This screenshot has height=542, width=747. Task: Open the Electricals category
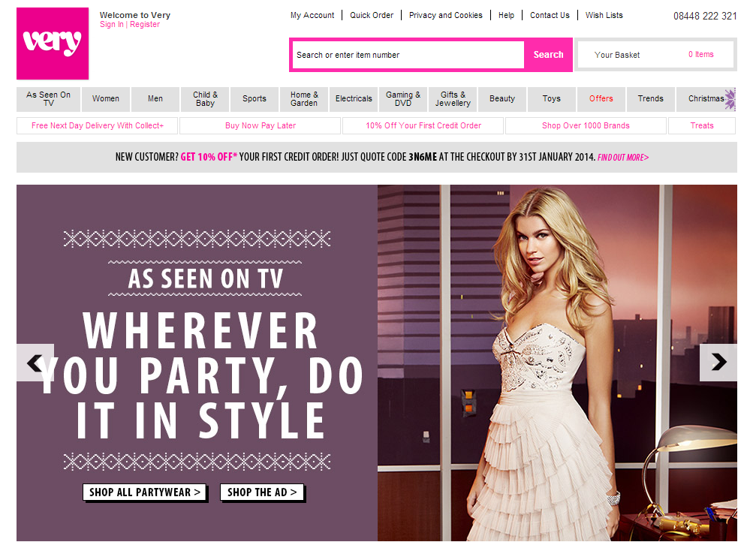click(x=353, y=98)
